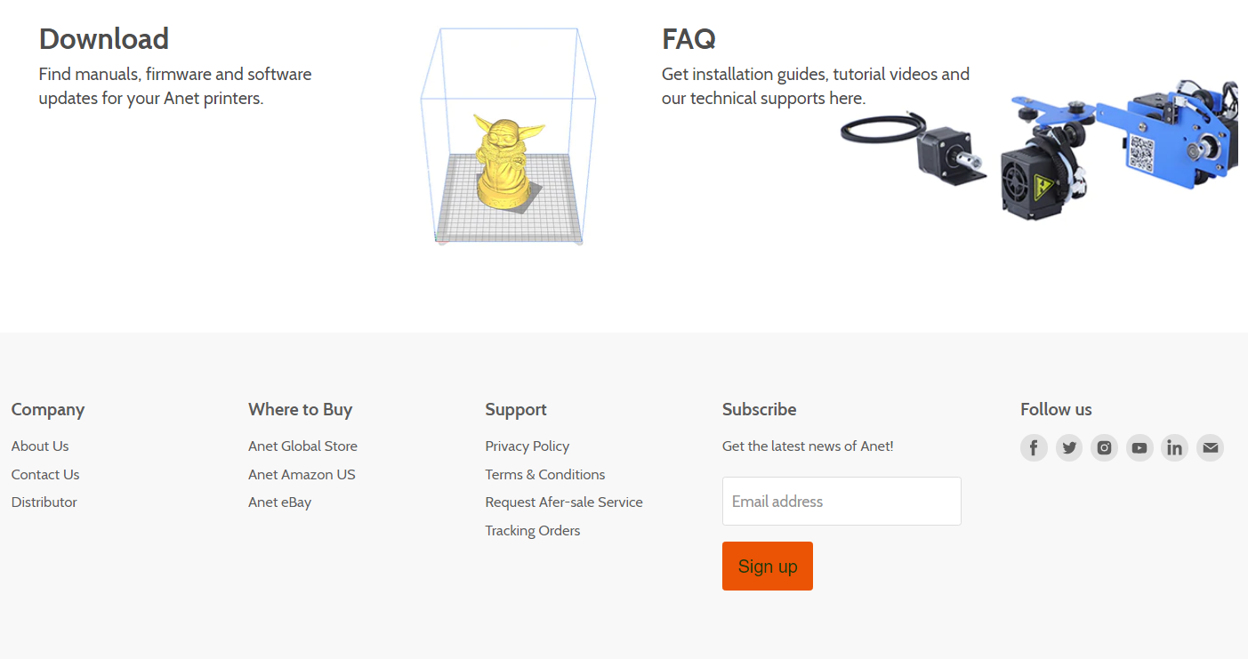The height and width of the screenshot is (659, 1248).
Task: Open the About Us link
Action: click(40, 446)
